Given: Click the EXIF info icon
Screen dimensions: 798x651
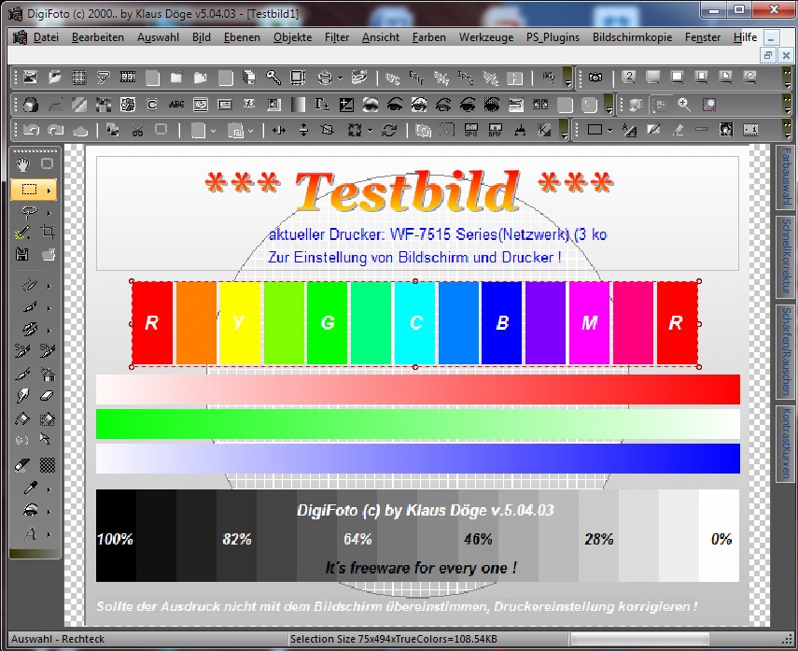Looking at the screenshot, I should (416, 78).
